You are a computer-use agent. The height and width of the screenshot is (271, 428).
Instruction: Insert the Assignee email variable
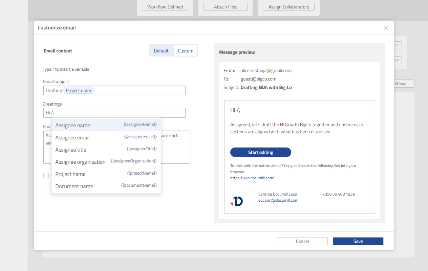[106, 137]
